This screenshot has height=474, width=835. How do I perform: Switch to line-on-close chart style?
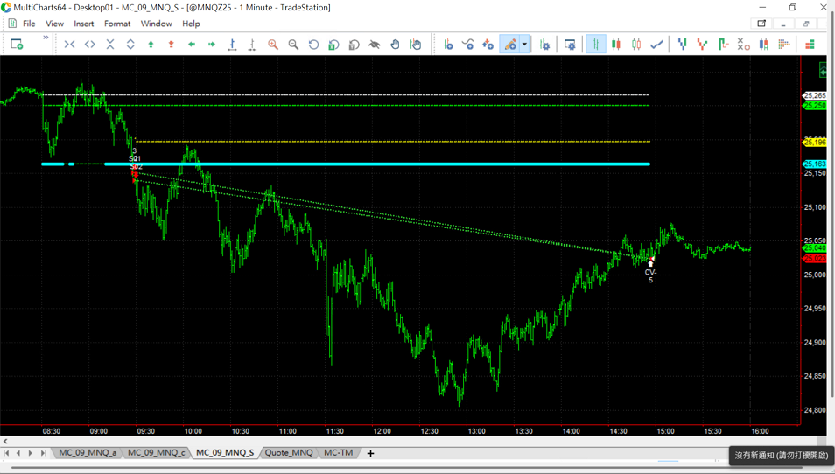tap(656, 45)
